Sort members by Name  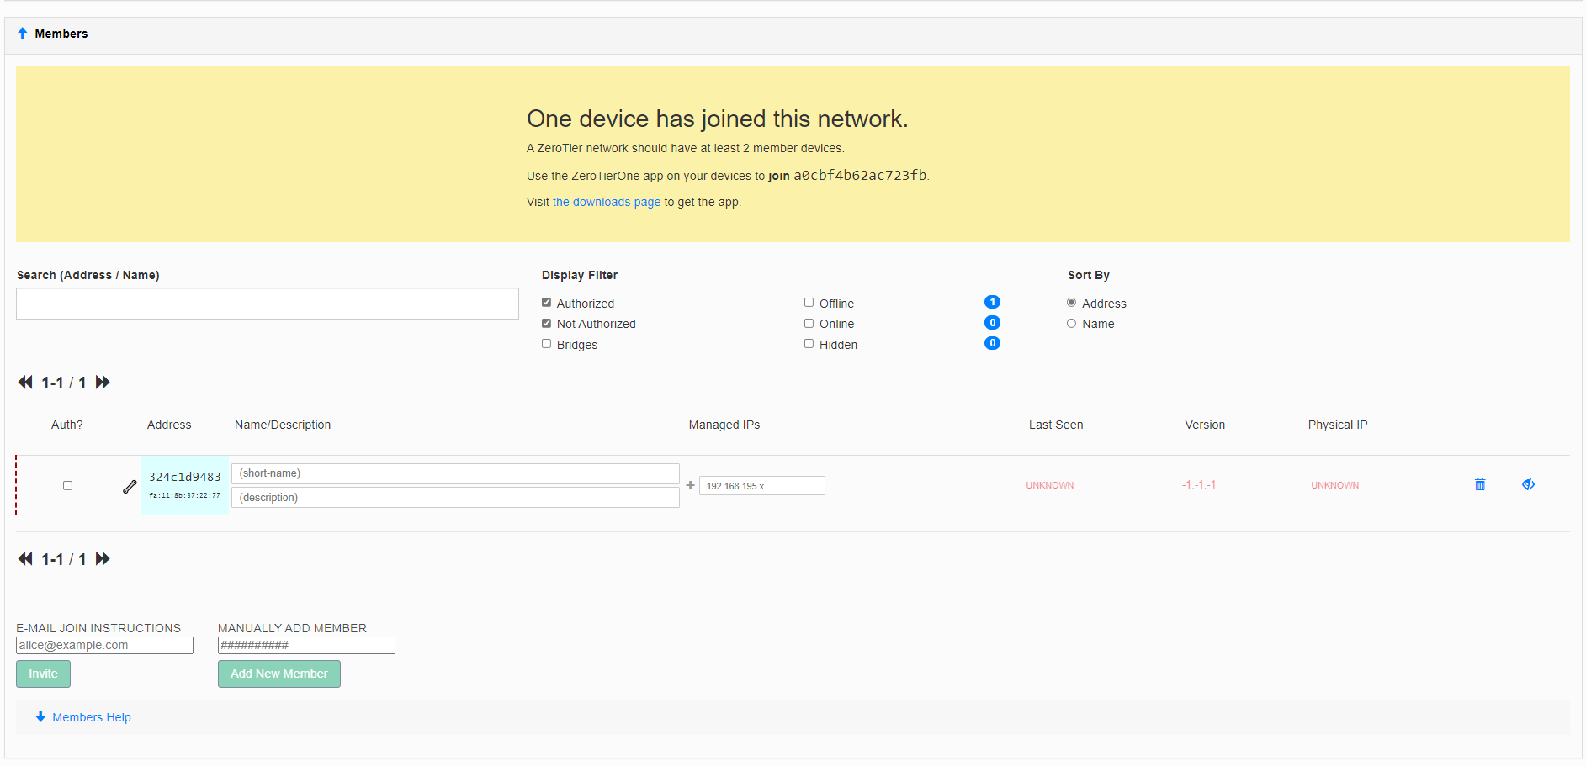[1071, 324]
